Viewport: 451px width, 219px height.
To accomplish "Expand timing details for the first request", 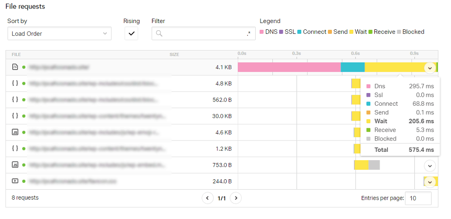I will (430, 68).
